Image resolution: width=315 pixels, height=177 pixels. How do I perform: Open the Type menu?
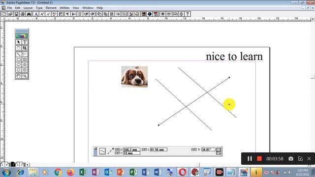[39, 8]
